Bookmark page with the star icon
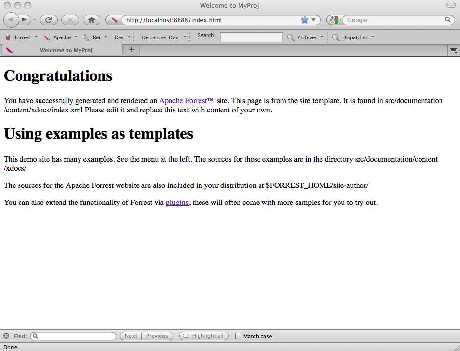460x351 pixels. (305, 20)
